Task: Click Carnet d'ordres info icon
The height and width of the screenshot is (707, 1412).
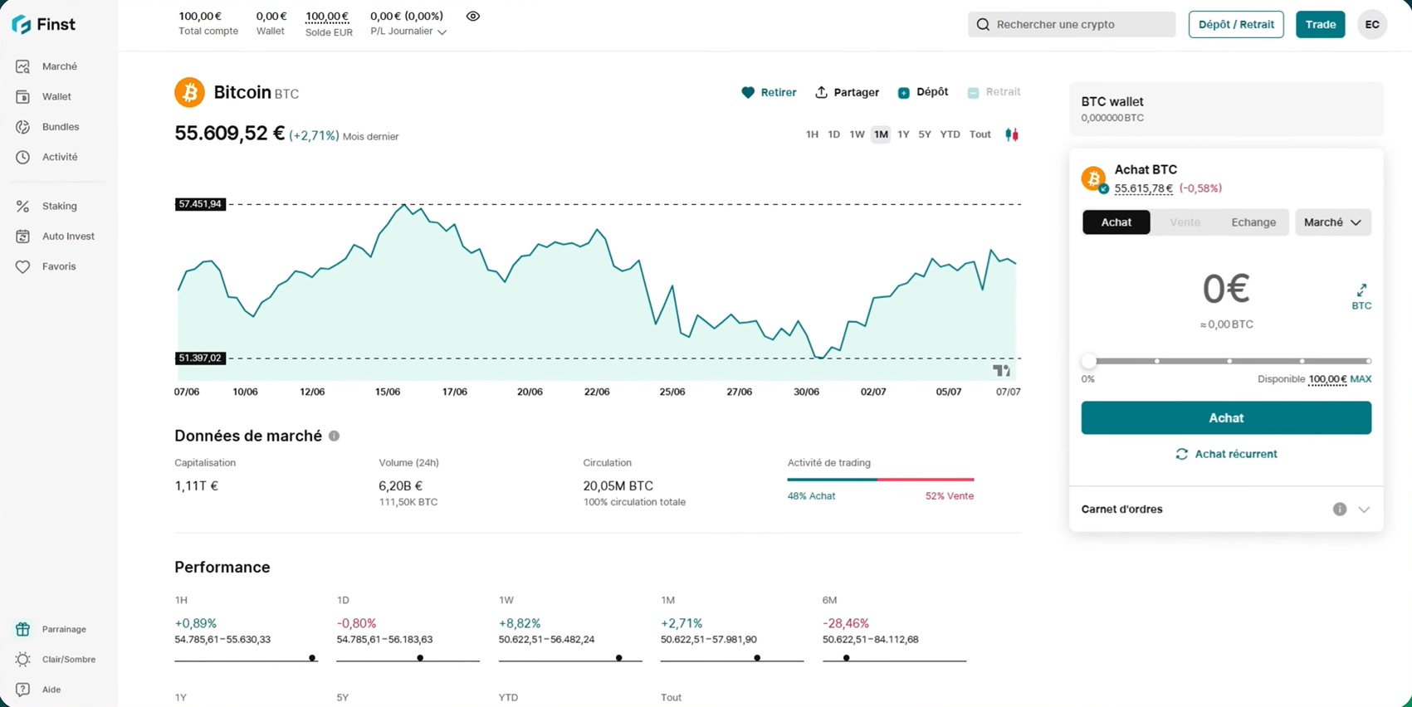Action: [x=1340, y=510]
